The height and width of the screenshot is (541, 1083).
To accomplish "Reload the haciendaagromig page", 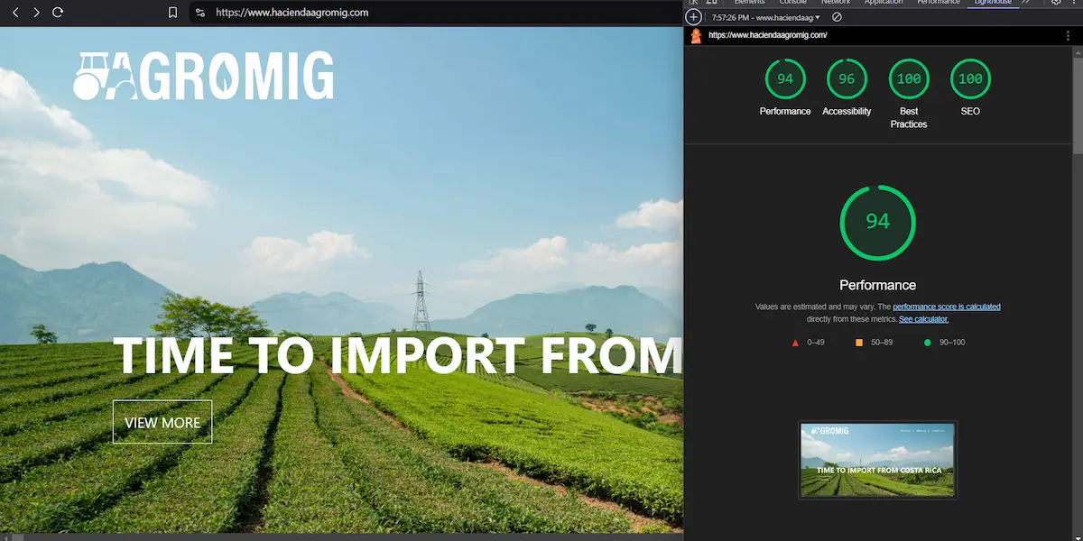I will pyautogui.click(x=58, y=13).
